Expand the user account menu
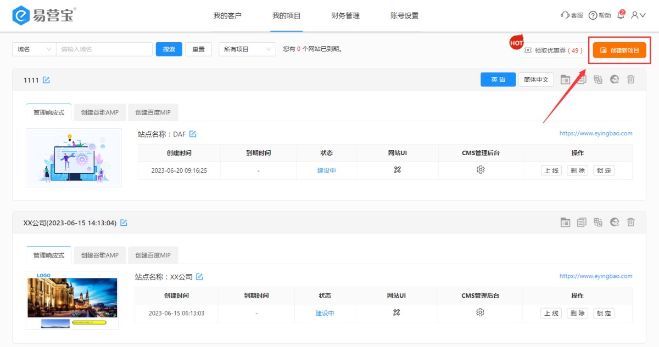The height and width of the screenshot is (347, 659). click(638, 15)
